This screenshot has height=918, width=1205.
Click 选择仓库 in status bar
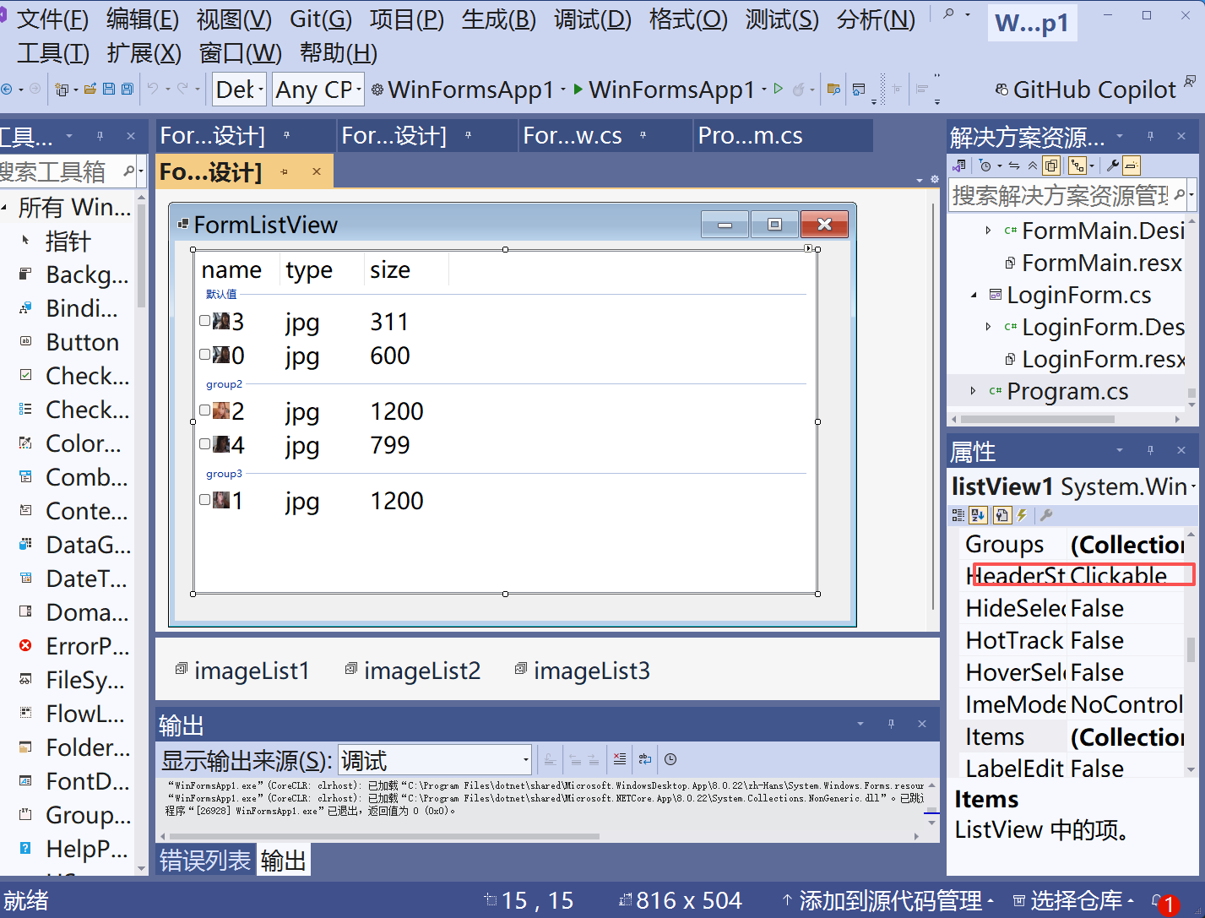pos(1075,901)
